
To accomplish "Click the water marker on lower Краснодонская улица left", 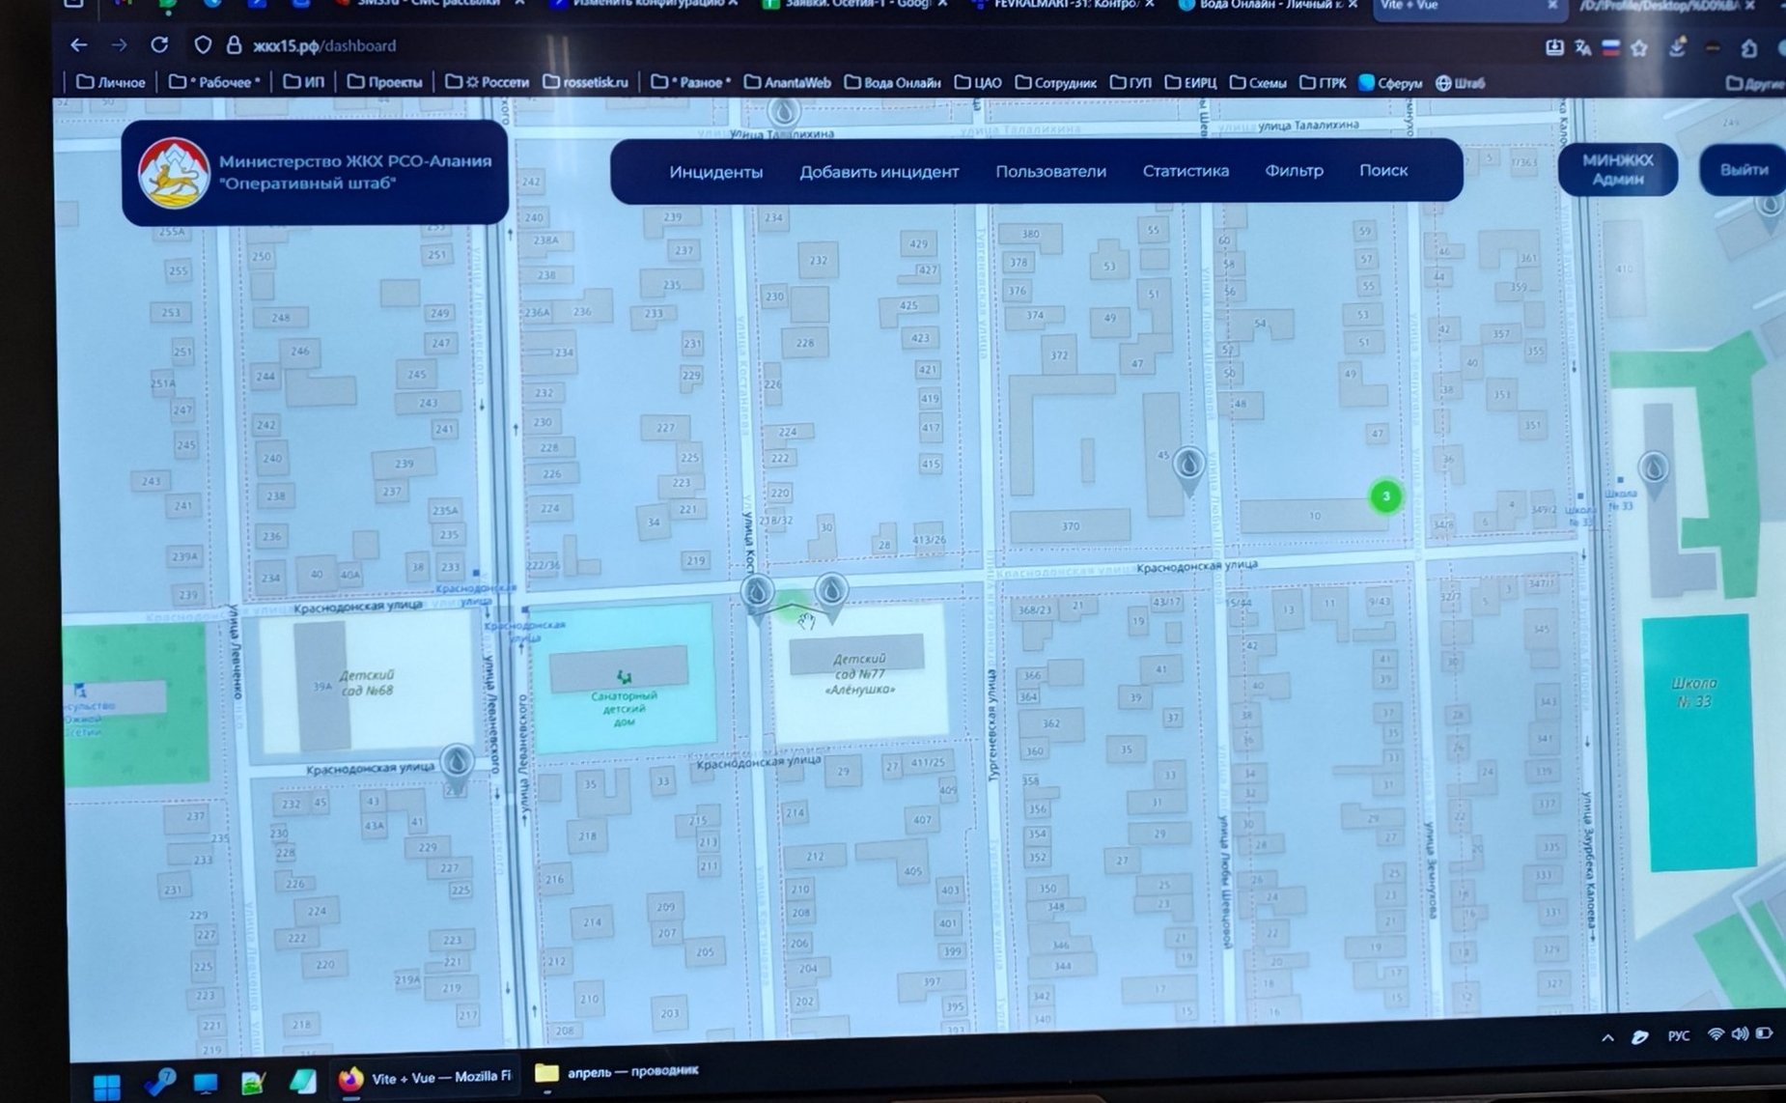I will coord(457,763).
